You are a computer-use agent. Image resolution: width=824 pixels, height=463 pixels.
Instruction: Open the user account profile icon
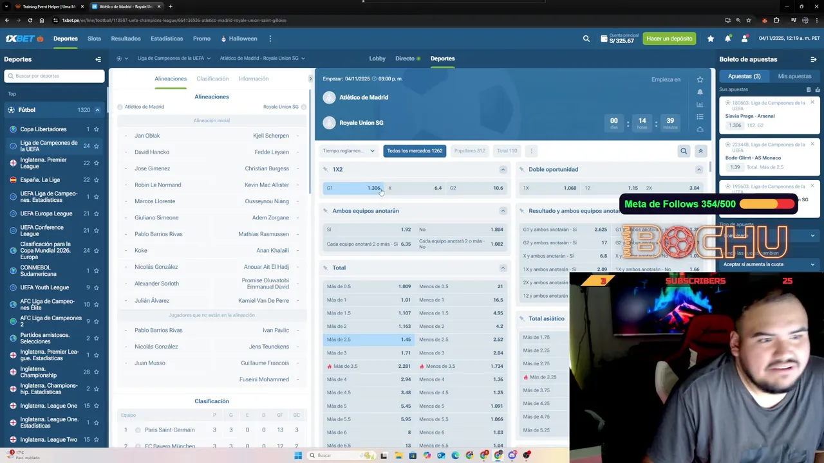click(x=744, y=39)
